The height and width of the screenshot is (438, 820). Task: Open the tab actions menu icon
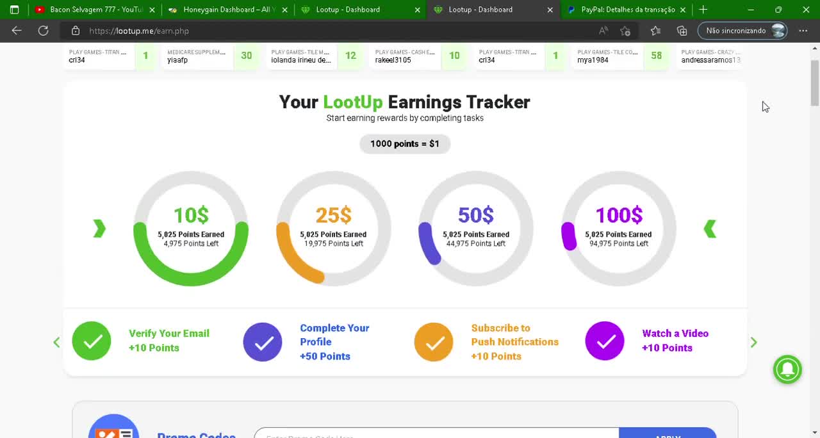14,10
